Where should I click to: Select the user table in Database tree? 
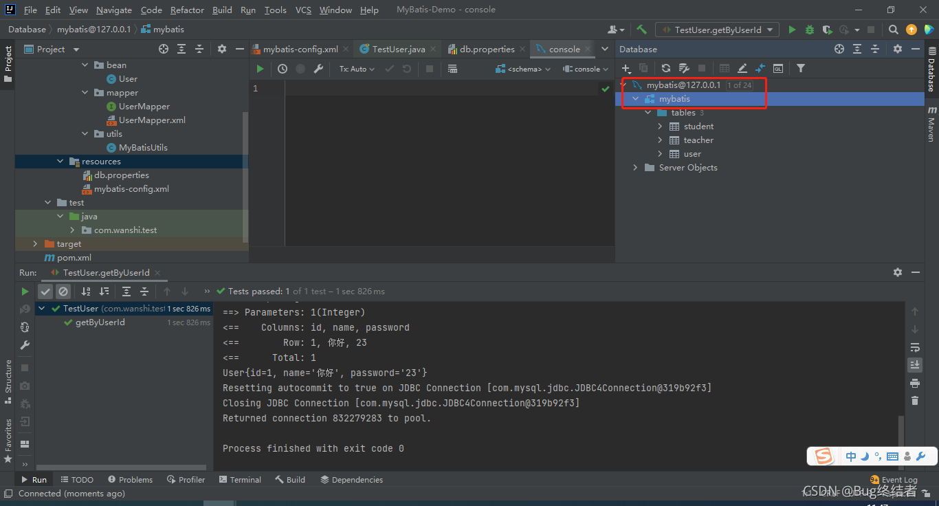(x=692, y=154)
